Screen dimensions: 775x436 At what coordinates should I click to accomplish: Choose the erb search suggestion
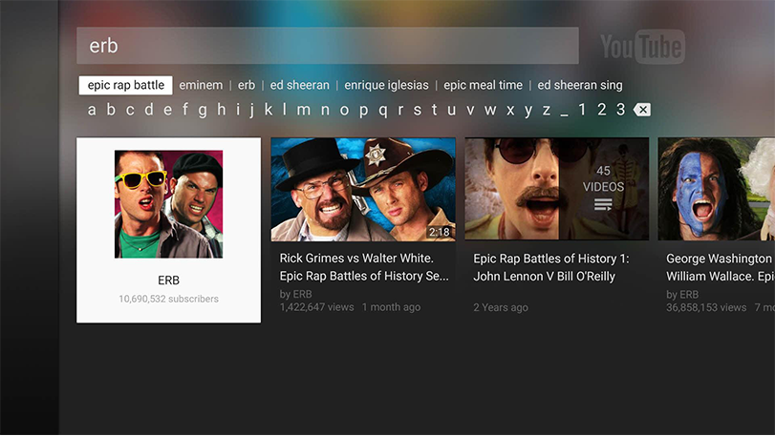tap(247, 85)
